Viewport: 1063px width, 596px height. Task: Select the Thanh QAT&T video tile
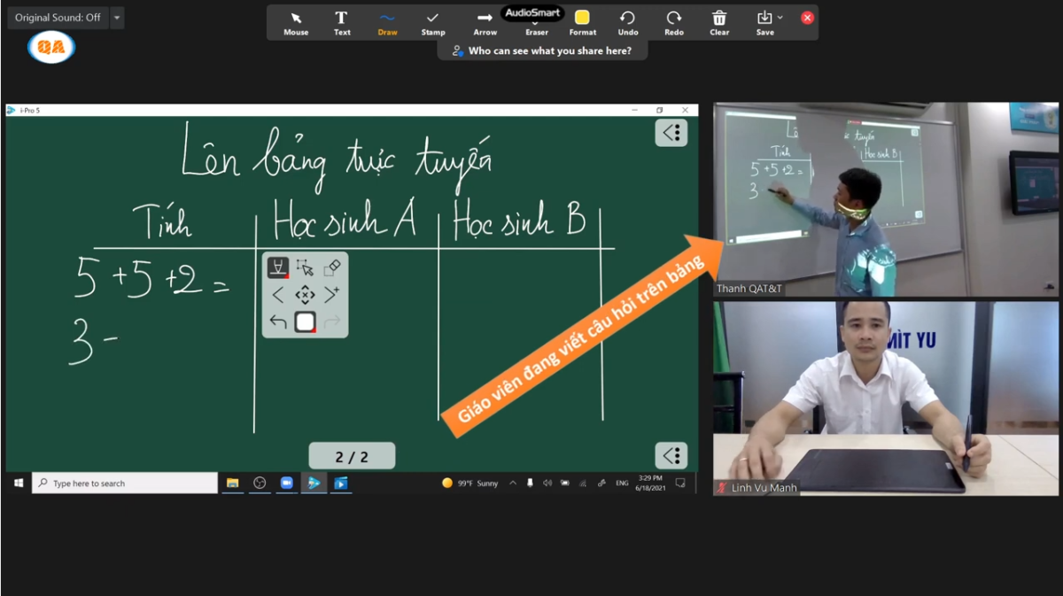pyautogui.click(x=886, y=199)
